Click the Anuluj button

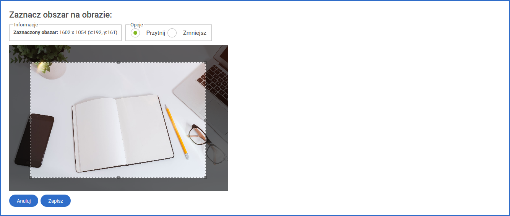pyautogui.click(x=24, y=201)
